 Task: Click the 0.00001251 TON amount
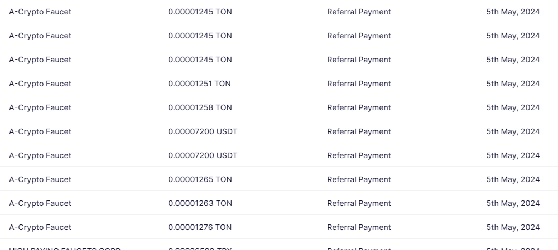199,84
